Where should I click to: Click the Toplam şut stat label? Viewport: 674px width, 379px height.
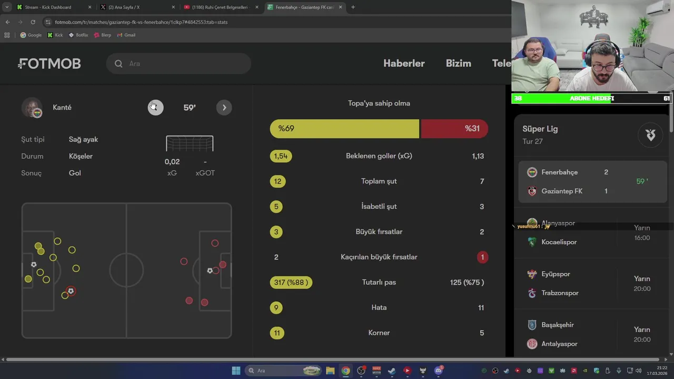(379, 181)
